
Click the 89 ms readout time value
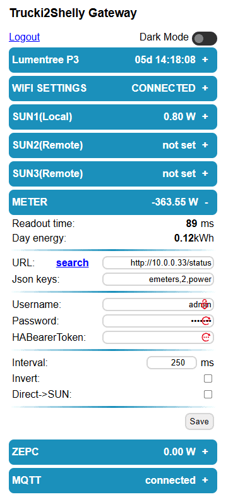tap(200, 223)
